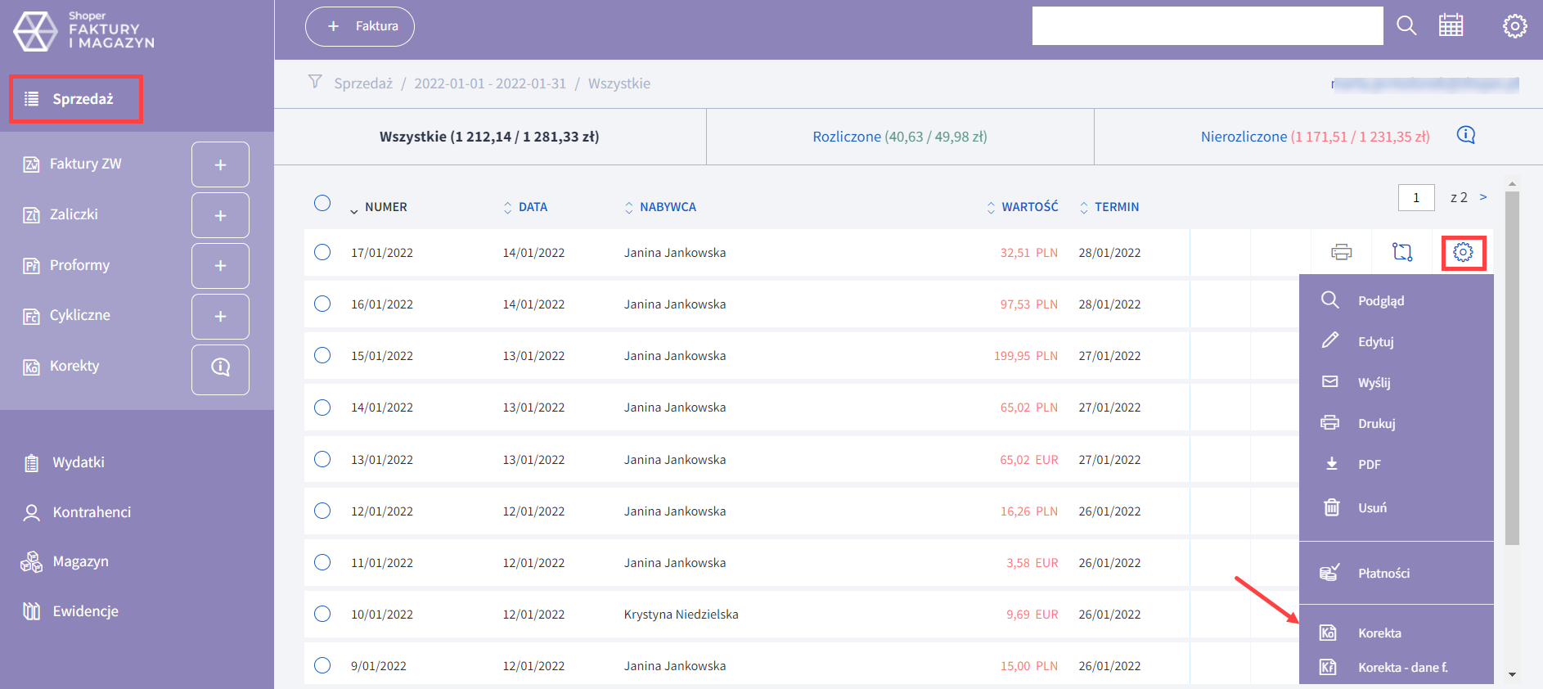Focus the top search input field
Viewport: 1543px width, 689px height.
click(1208, 25)
